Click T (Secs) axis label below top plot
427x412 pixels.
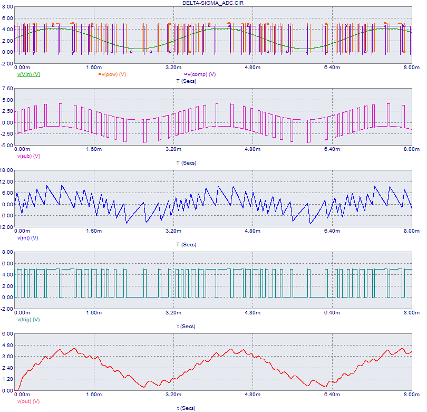tap(188, 81)
